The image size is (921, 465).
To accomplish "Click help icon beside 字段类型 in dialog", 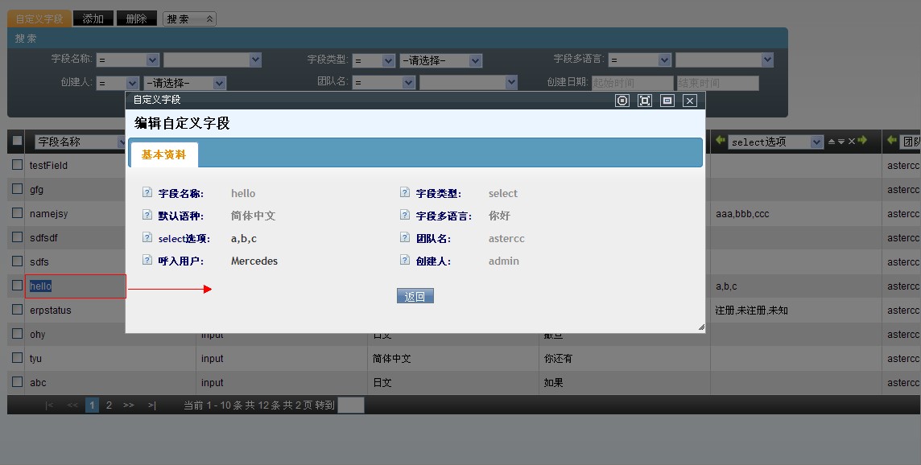I will coord(404,193).
